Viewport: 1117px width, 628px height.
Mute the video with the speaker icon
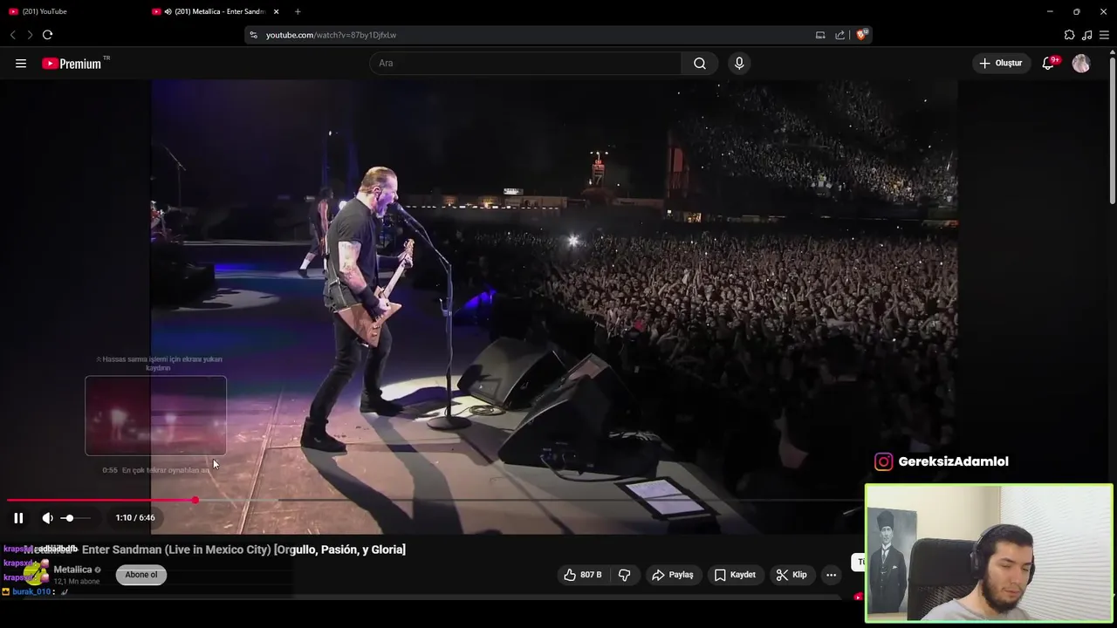click(x=47, y=518)
